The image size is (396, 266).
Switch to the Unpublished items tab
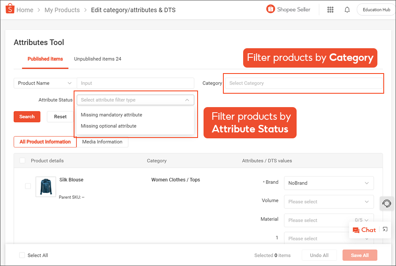(97, 58)
